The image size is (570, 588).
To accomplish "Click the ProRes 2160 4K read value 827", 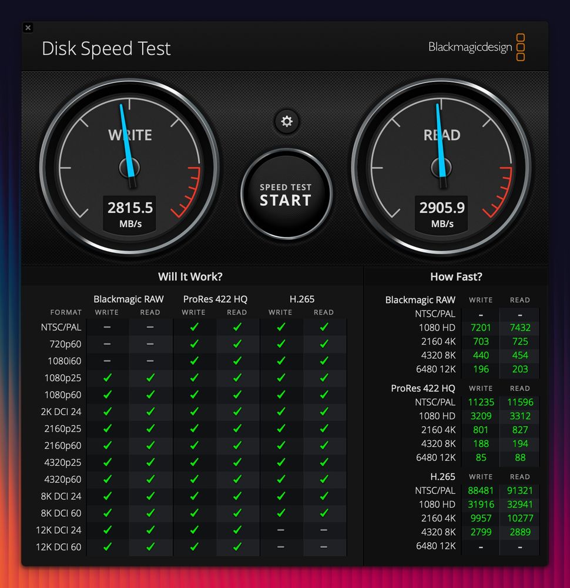I will [520, 430].
